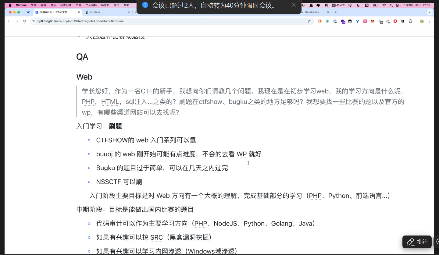The height and width of the screenshot is (255, 439).
Task: Expand the tab search dropdown
Action: [430, 12]
